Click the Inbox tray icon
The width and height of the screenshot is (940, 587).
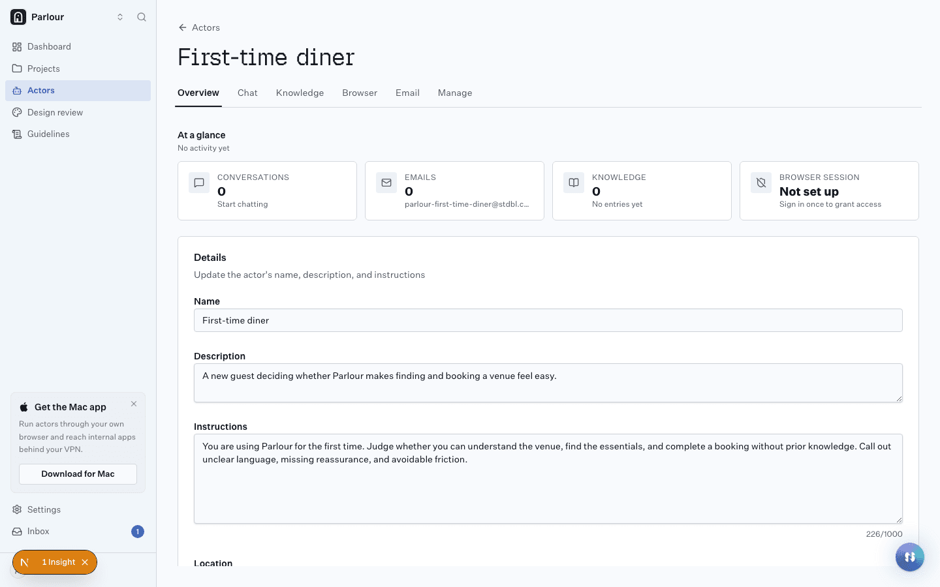tap(17, 532)
